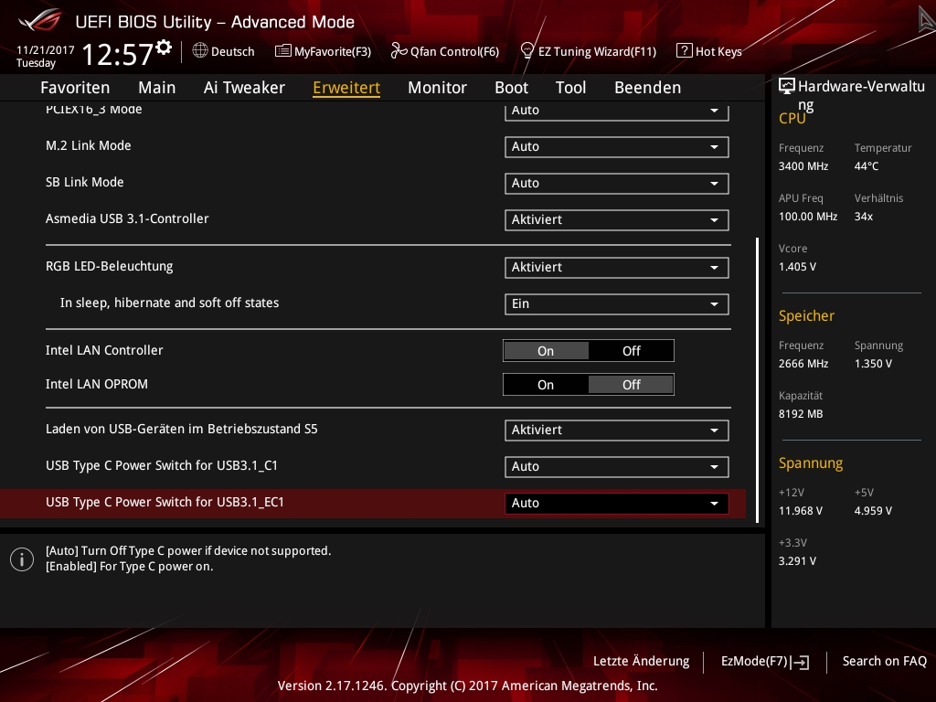The height and width of the screenshot is (702, 936).
Task: Click the info icon beside help text
Action: coord(22,559)
